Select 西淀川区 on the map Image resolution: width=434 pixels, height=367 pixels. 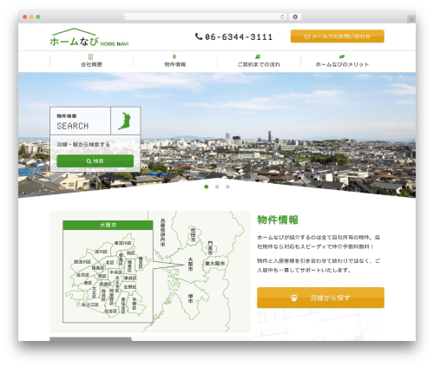click(x=82, y=262)
